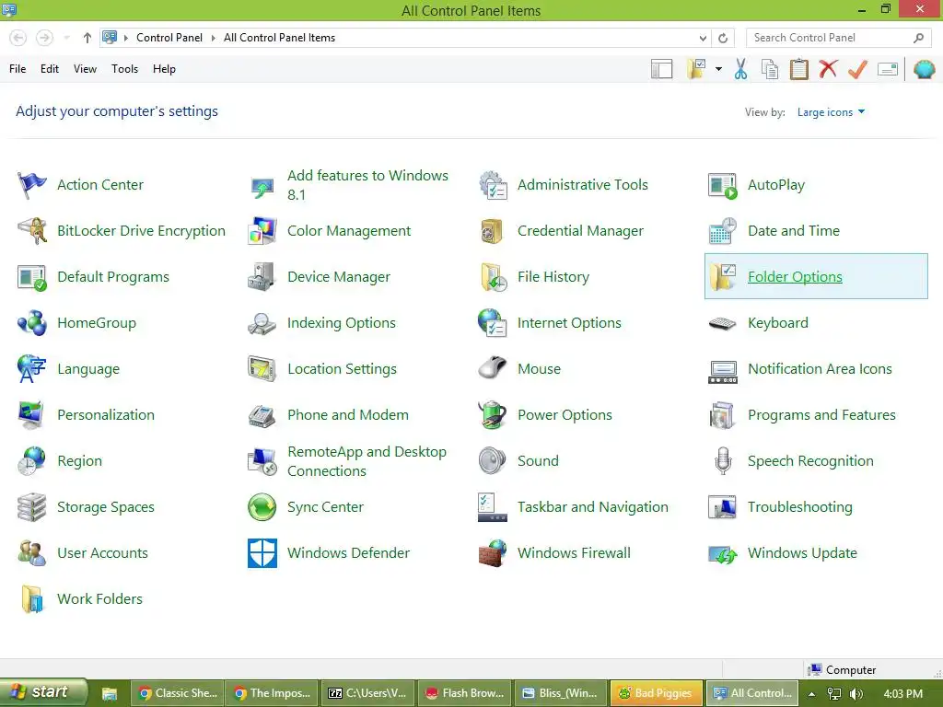The height and width of the screenshot is (707, 943).
Task: Open Power Options battery icon
Action: (x=493, y=415)
